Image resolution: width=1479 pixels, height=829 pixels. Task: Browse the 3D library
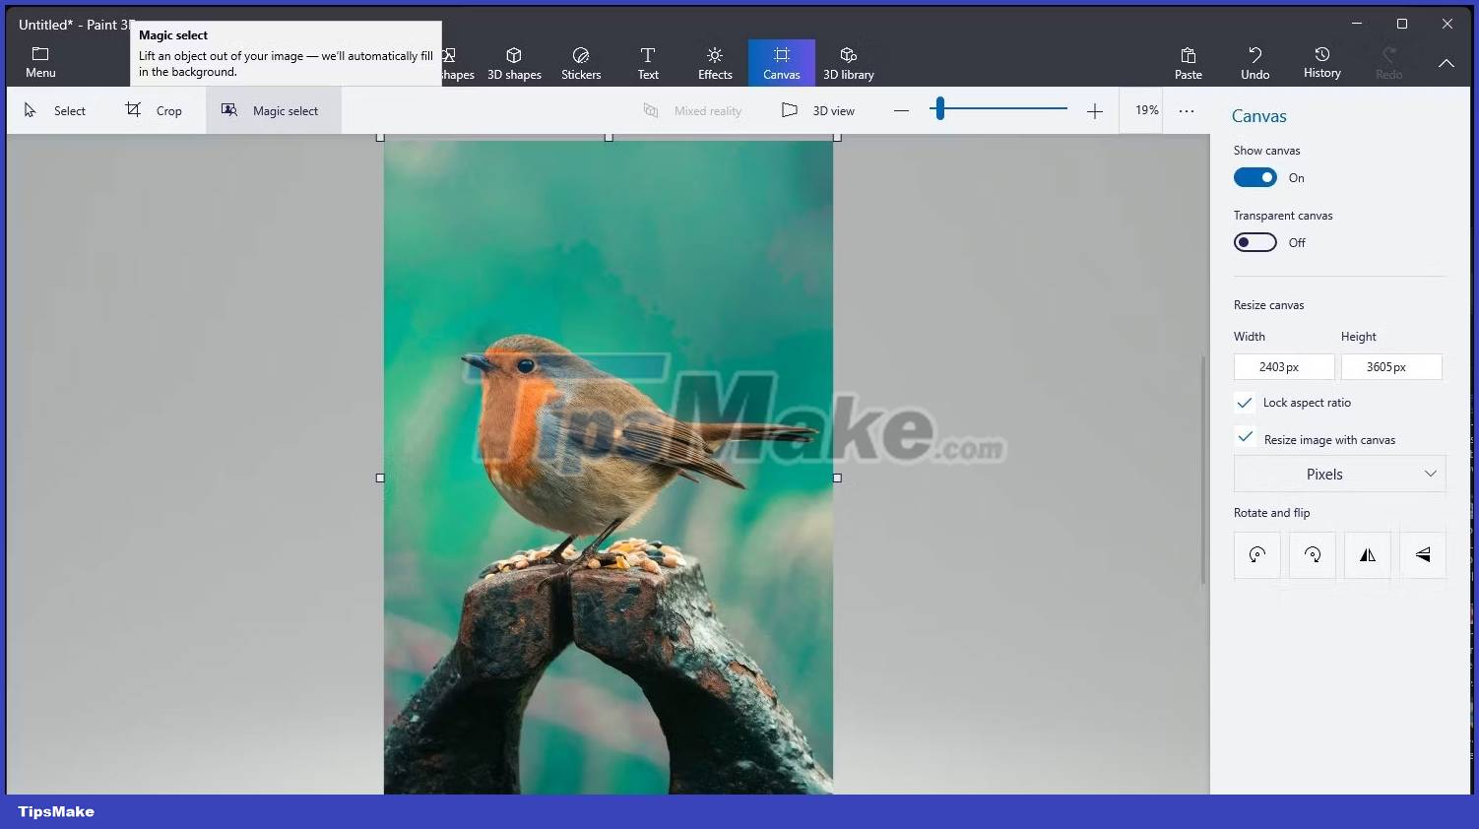[x=848, y=61]
